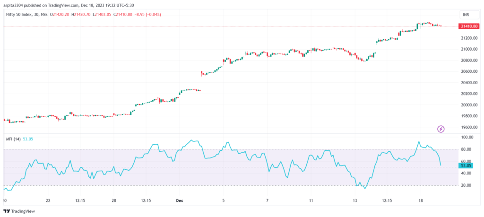
Task: Click the 20400.00 price axis label
Action: pos(469,83)
